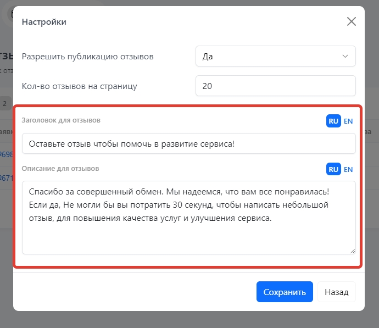Switch Описание для отзывов to EN

[x=348, y=169]
